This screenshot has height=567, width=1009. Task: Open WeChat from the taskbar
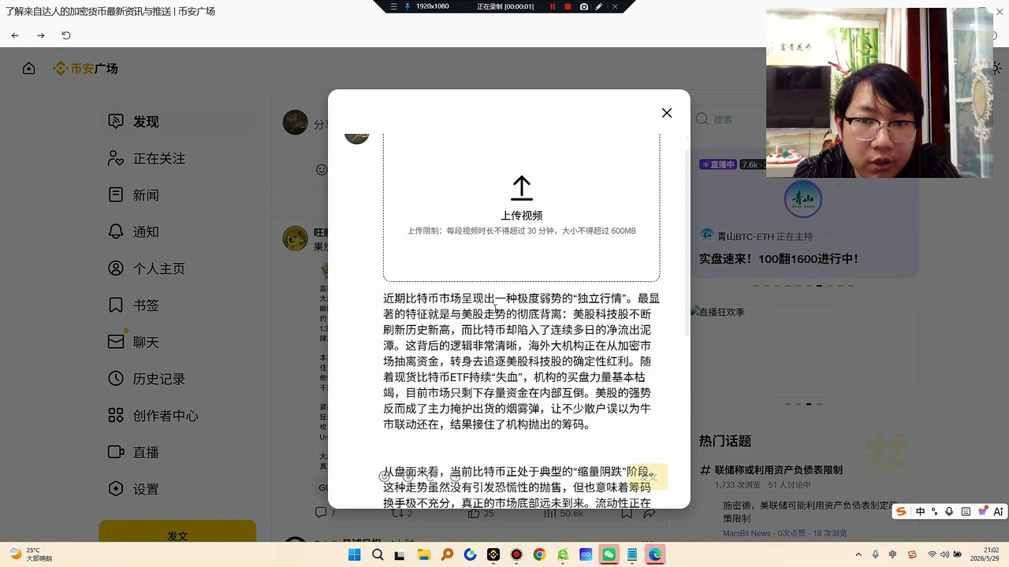[609, 554]
